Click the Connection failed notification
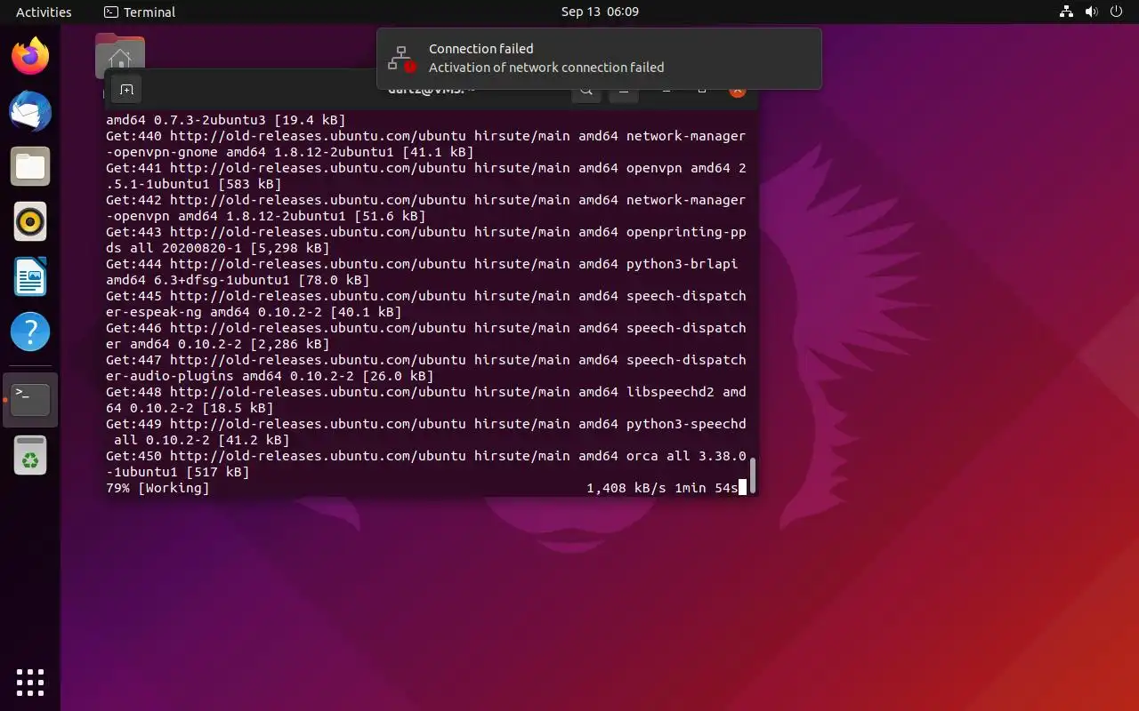Screen dimensions: 1139x711 [x=599, y=59]
